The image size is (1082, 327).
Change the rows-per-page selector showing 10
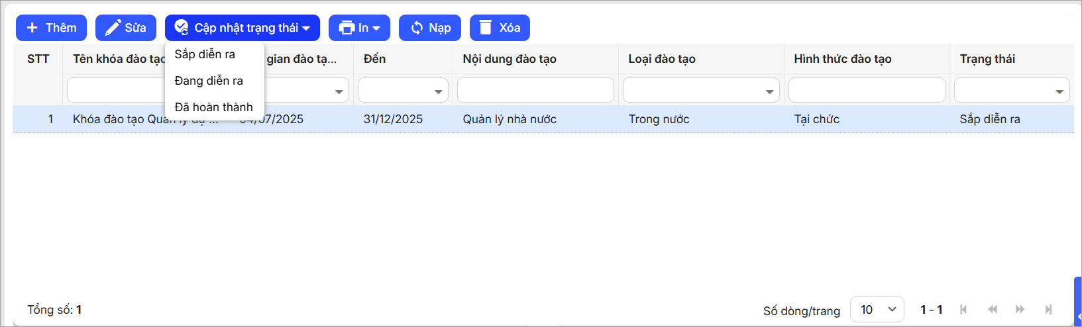tap(877, 309)
